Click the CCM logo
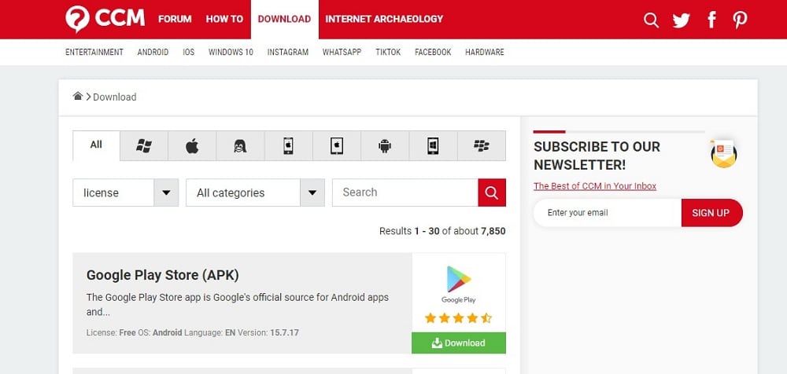The height and width of the screenshot is (374, 787). click(105, 19)
